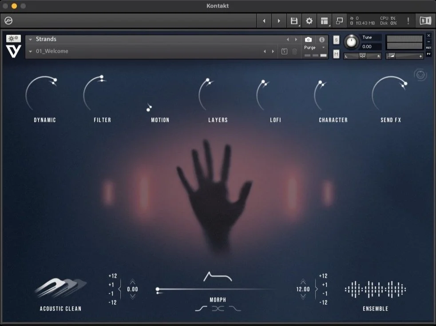Load previous snapshot beside 01_Welcome
Screen dimensions: 436x326
[x=265, y=51]
